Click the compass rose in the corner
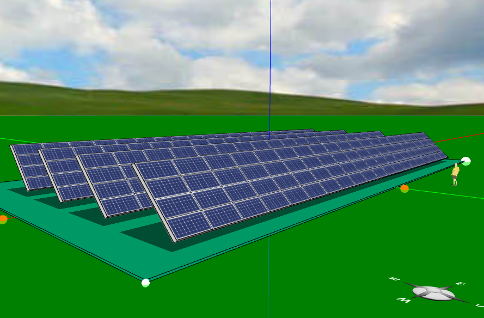The height and width of the screenshot is (318, 484). tap(432, 291)
